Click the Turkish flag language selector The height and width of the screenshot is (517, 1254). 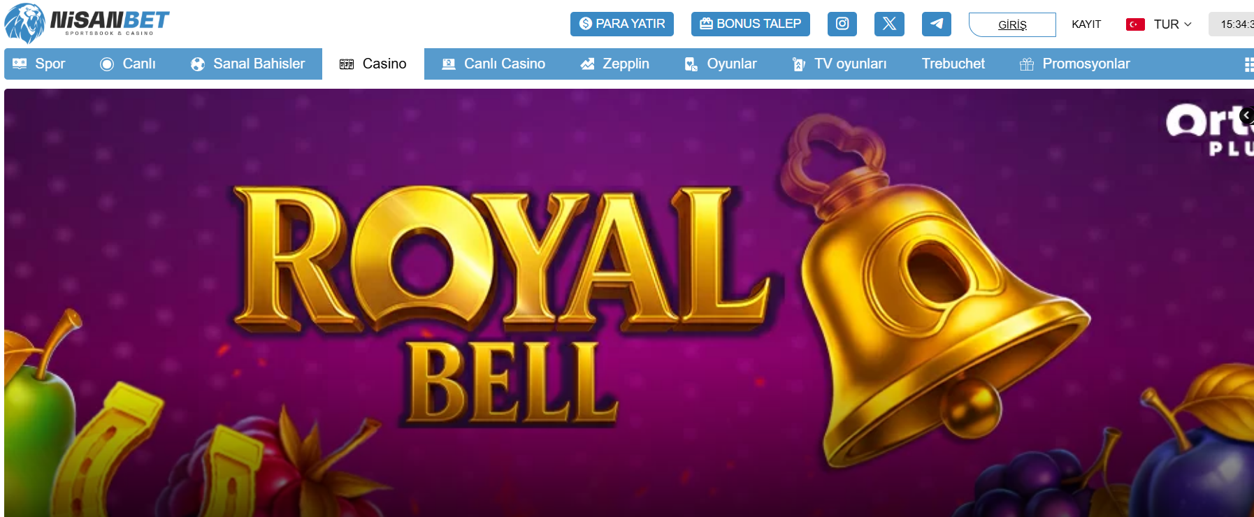1135,24
